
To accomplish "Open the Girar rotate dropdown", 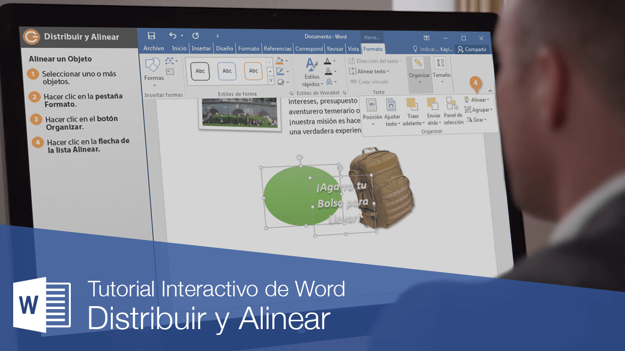I will 477,120.
